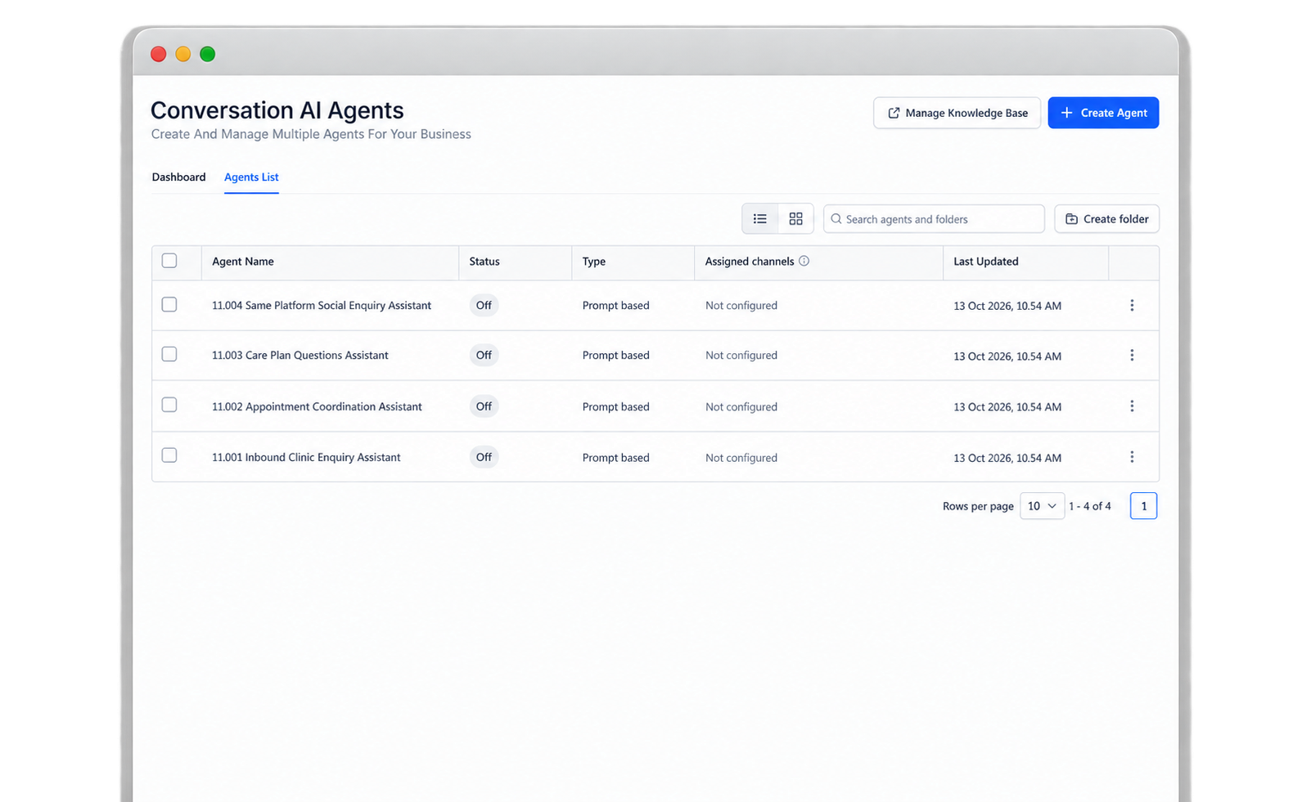The image size is (1311, 802).
Task: Open options menu for Care Plan Questions Assistant
Action: coord(1132,355)
